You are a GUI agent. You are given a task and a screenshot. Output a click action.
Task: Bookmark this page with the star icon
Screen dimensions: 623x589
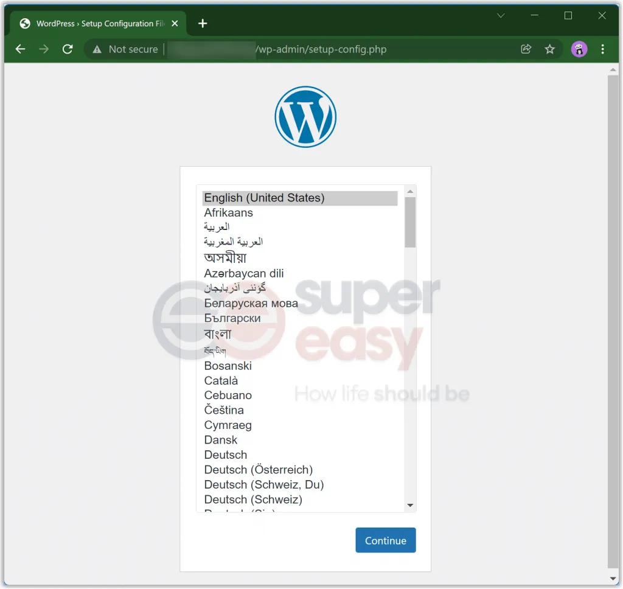[549, 49]
